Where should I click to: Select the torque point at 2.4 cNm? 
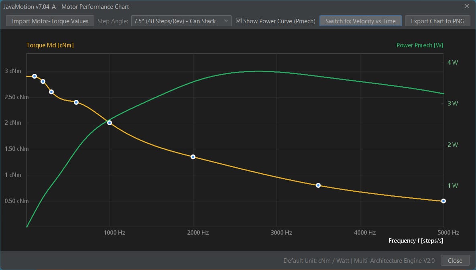(x=76, y=102)
